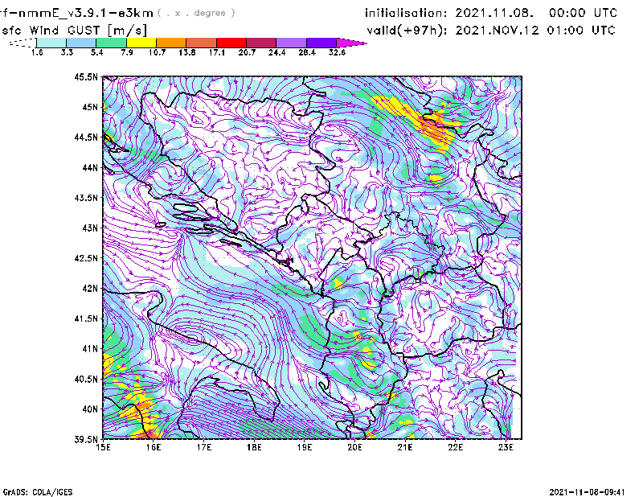Click the 39.5N latitude label
This screenshot has width=643, height=497.
pos(86,439)
